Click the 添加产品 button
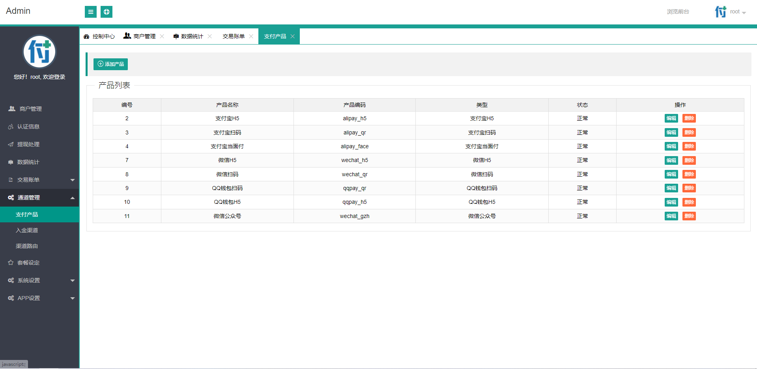 point(110,64)
